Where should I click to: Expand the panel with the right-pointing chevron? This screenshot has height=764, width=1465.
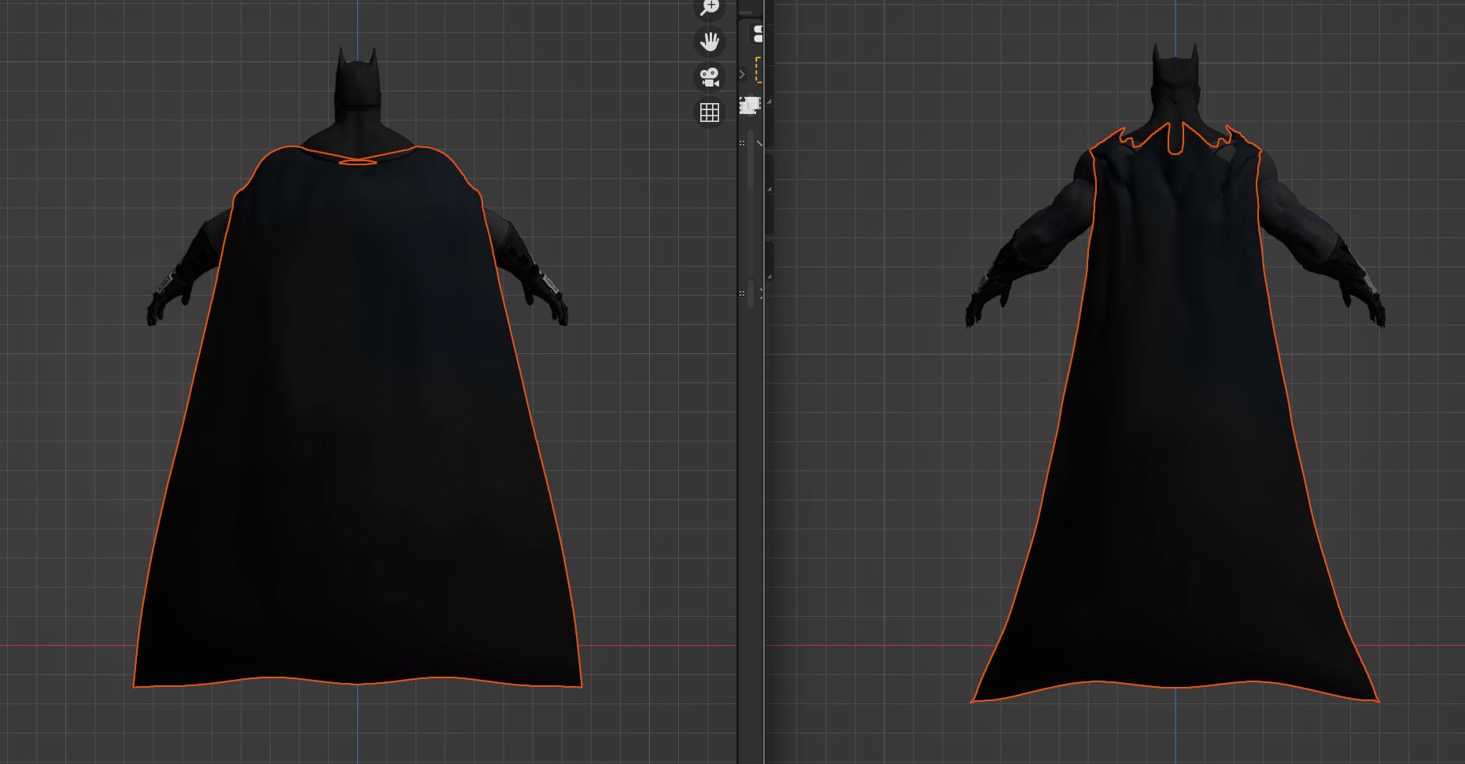[742, 74]
